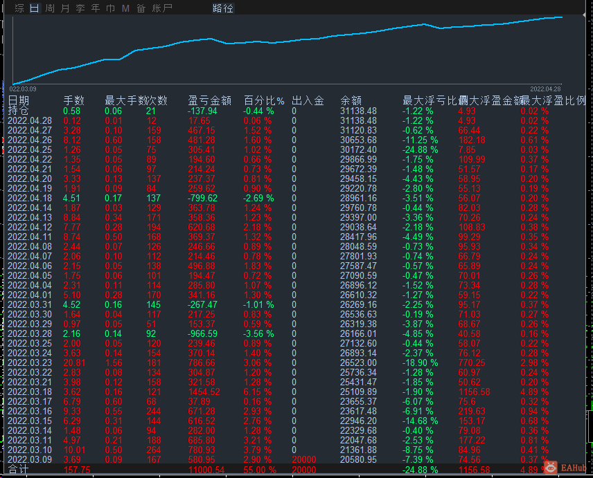Switch to the 季 quarterly tab

pyautogui.click(x=80, y=8)
